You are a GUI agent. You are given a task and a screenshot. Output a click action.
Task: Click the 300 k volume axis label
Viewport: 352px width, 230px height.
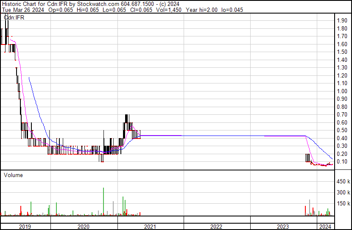343,193
